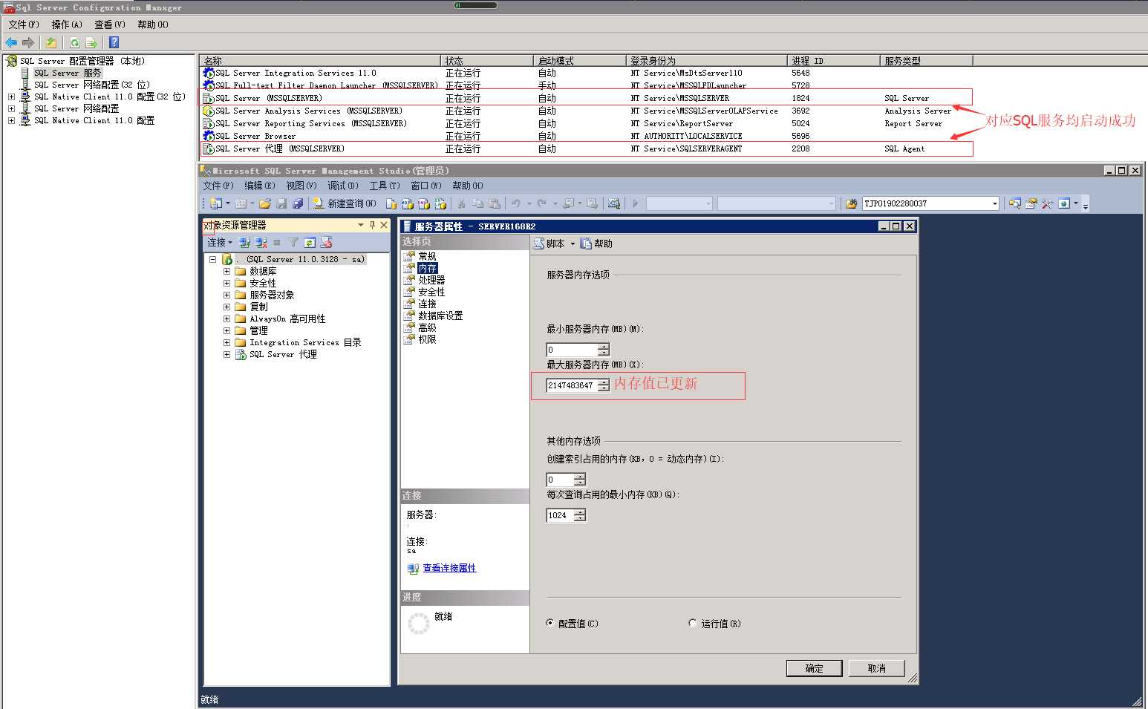
Task: Expand the Integration Services 目录 node
Action: click(x=227, y=343)
